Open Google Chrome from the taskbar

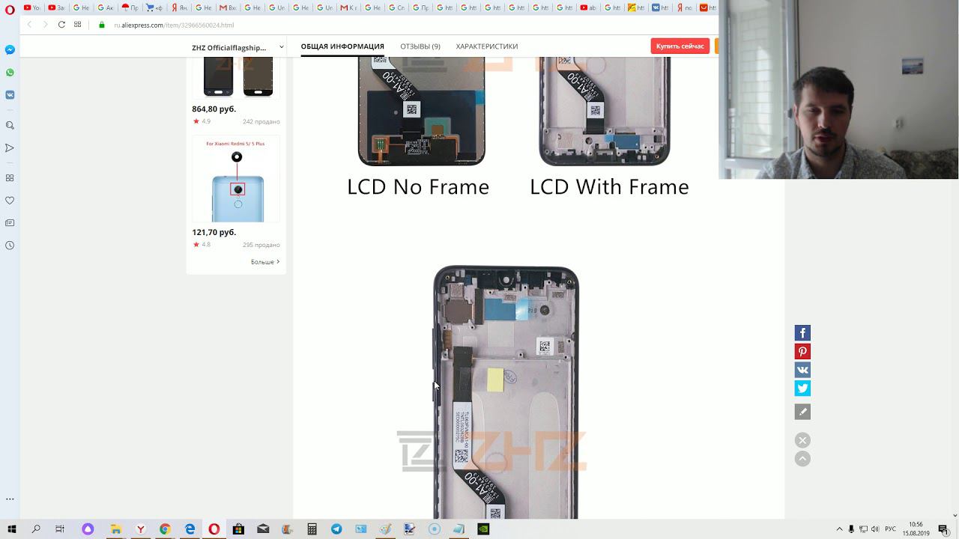coord(165,529)
